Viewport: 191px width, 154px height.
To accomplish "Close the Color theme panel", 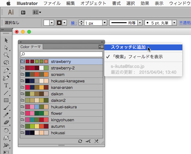I will click(21, 42).
